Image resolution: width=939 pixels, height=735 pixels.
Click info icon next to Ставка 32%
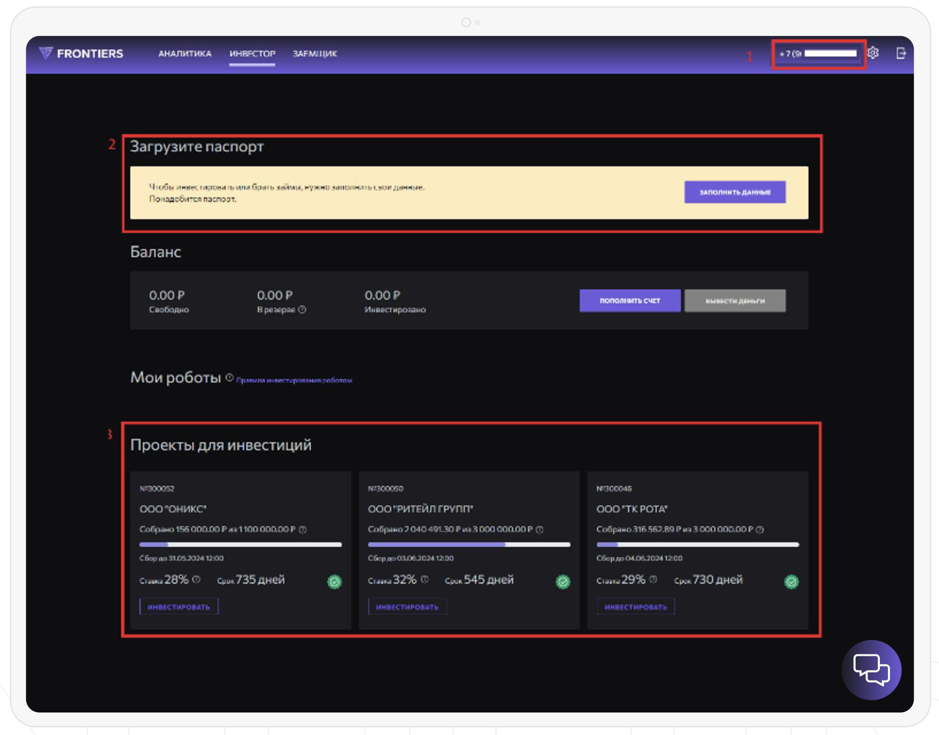425,579
